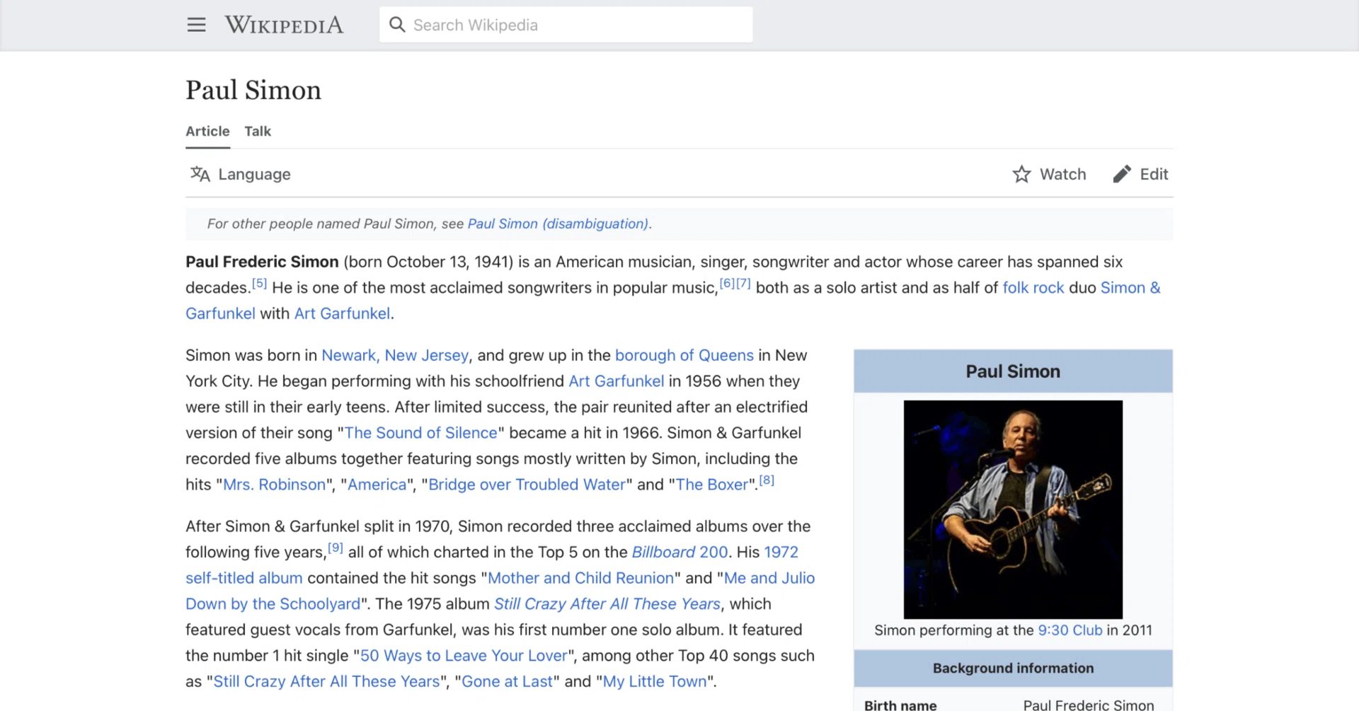This screenshot has height=711, width=1359.
Task: Follow the folk rock link
Action: coord(1033,288)
